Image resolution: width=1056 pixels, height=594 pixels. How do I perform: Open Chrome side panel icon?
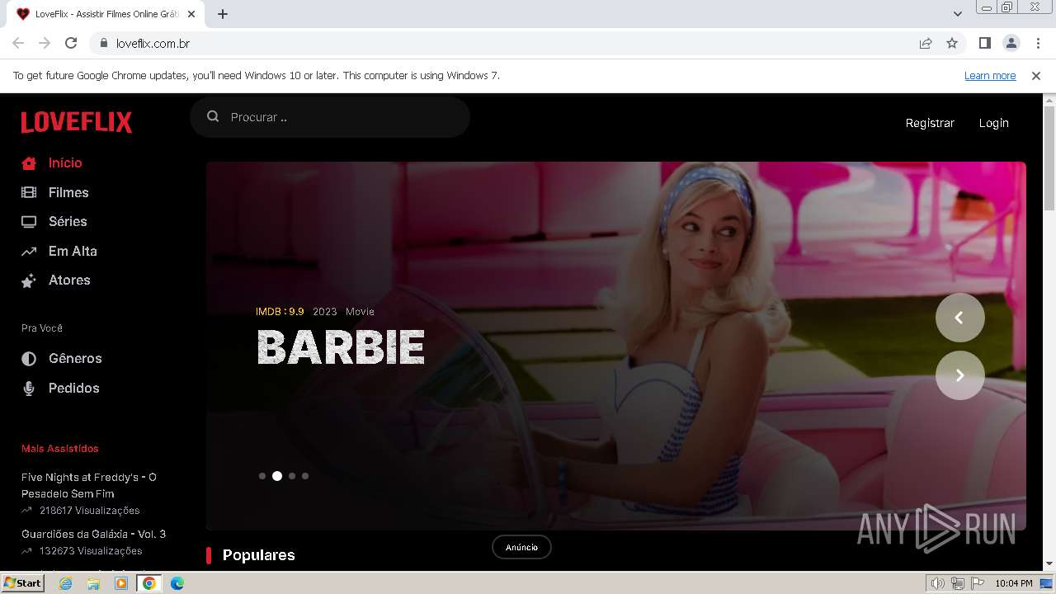pyautogui.click(x=984, y=43)
